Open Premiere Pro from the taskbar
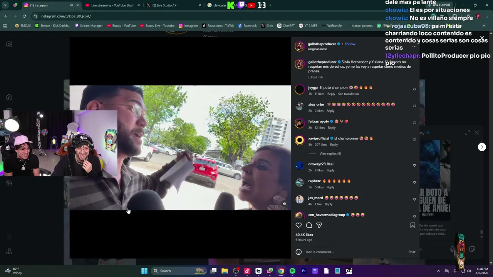 click(304, 271)
